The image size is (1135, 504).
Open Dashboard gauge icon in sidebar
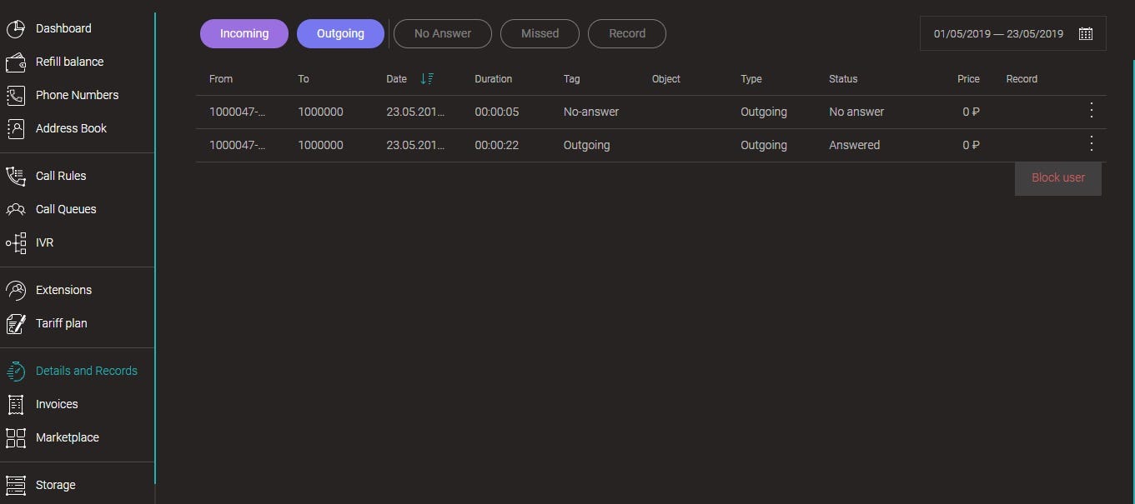16,28
